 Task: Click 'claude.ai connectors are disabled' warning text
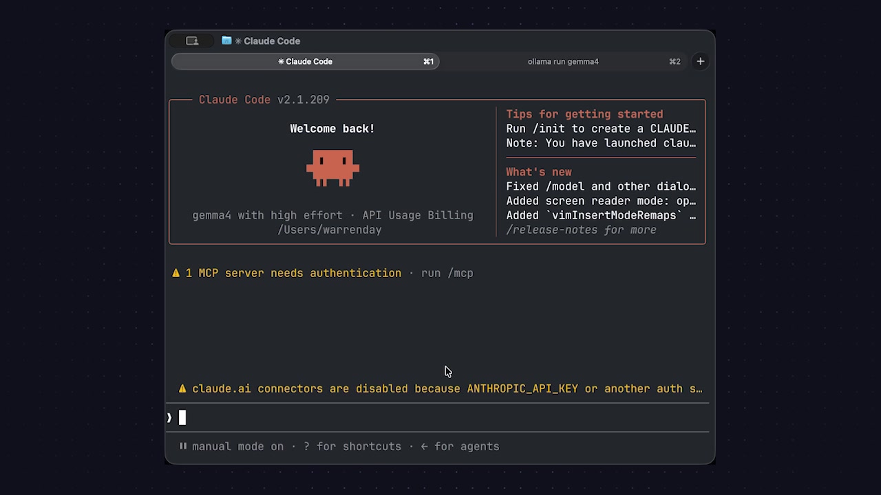pyautogui.click(x=447, y=388)
